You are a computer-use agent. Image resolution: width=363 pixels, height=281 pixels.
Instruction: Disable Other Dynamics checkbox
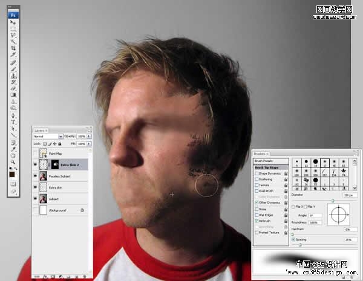coord(257,202)
